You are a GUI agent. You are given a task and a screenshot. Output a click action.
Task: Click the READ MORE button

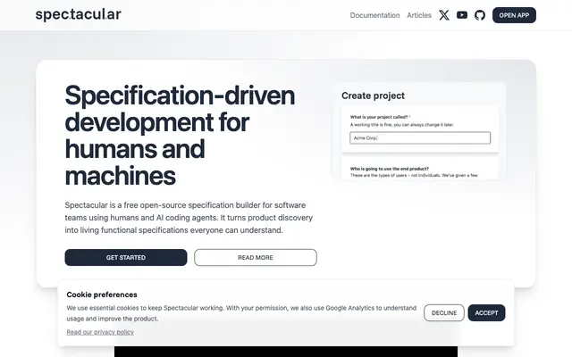tap(256, 258)
